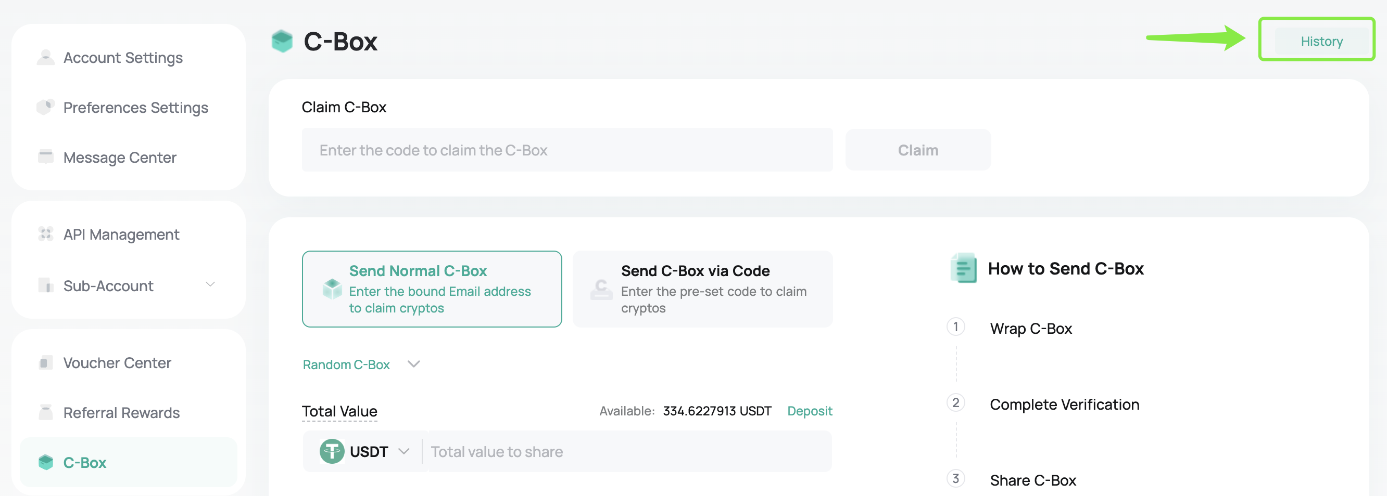Click the Voucher Center icon
The image size is (1387, 496).
pos(46,362)
